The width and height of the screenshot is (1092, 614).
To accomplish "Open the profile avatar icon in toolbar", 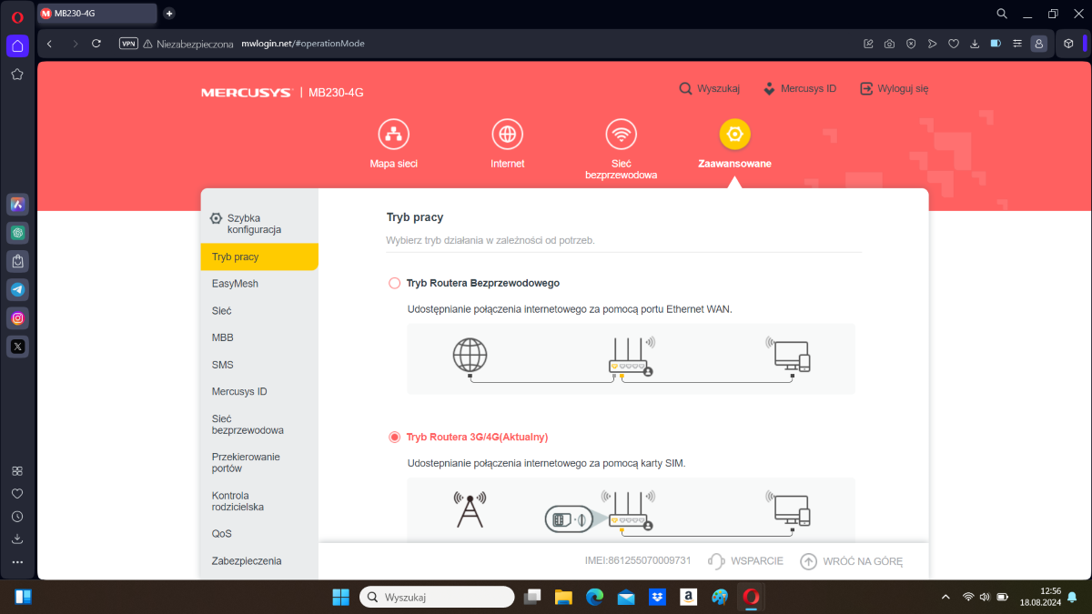I will 1038,44.
